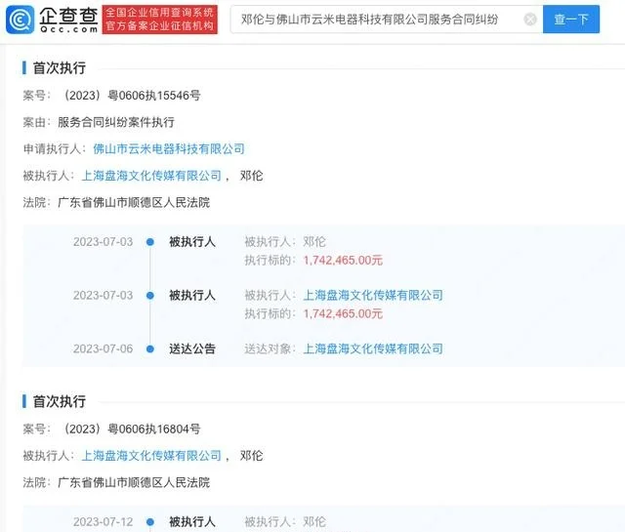Select 服务合同纠纷案件执行 case reason text

coord(116,122)
